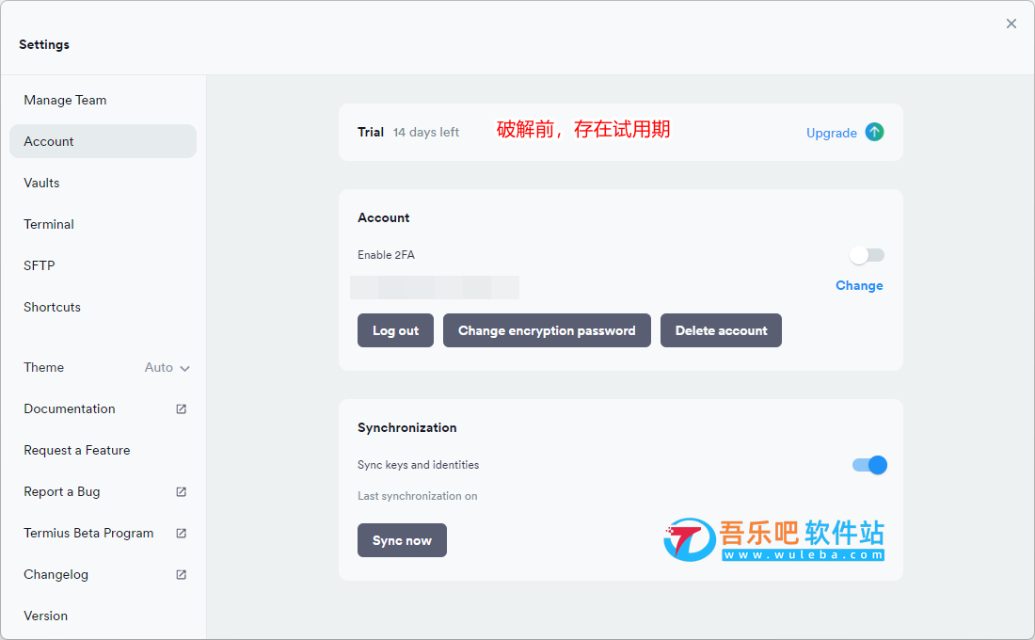
Task: Enable the 2FA toggle switch
Action: [x=867, y=255]
